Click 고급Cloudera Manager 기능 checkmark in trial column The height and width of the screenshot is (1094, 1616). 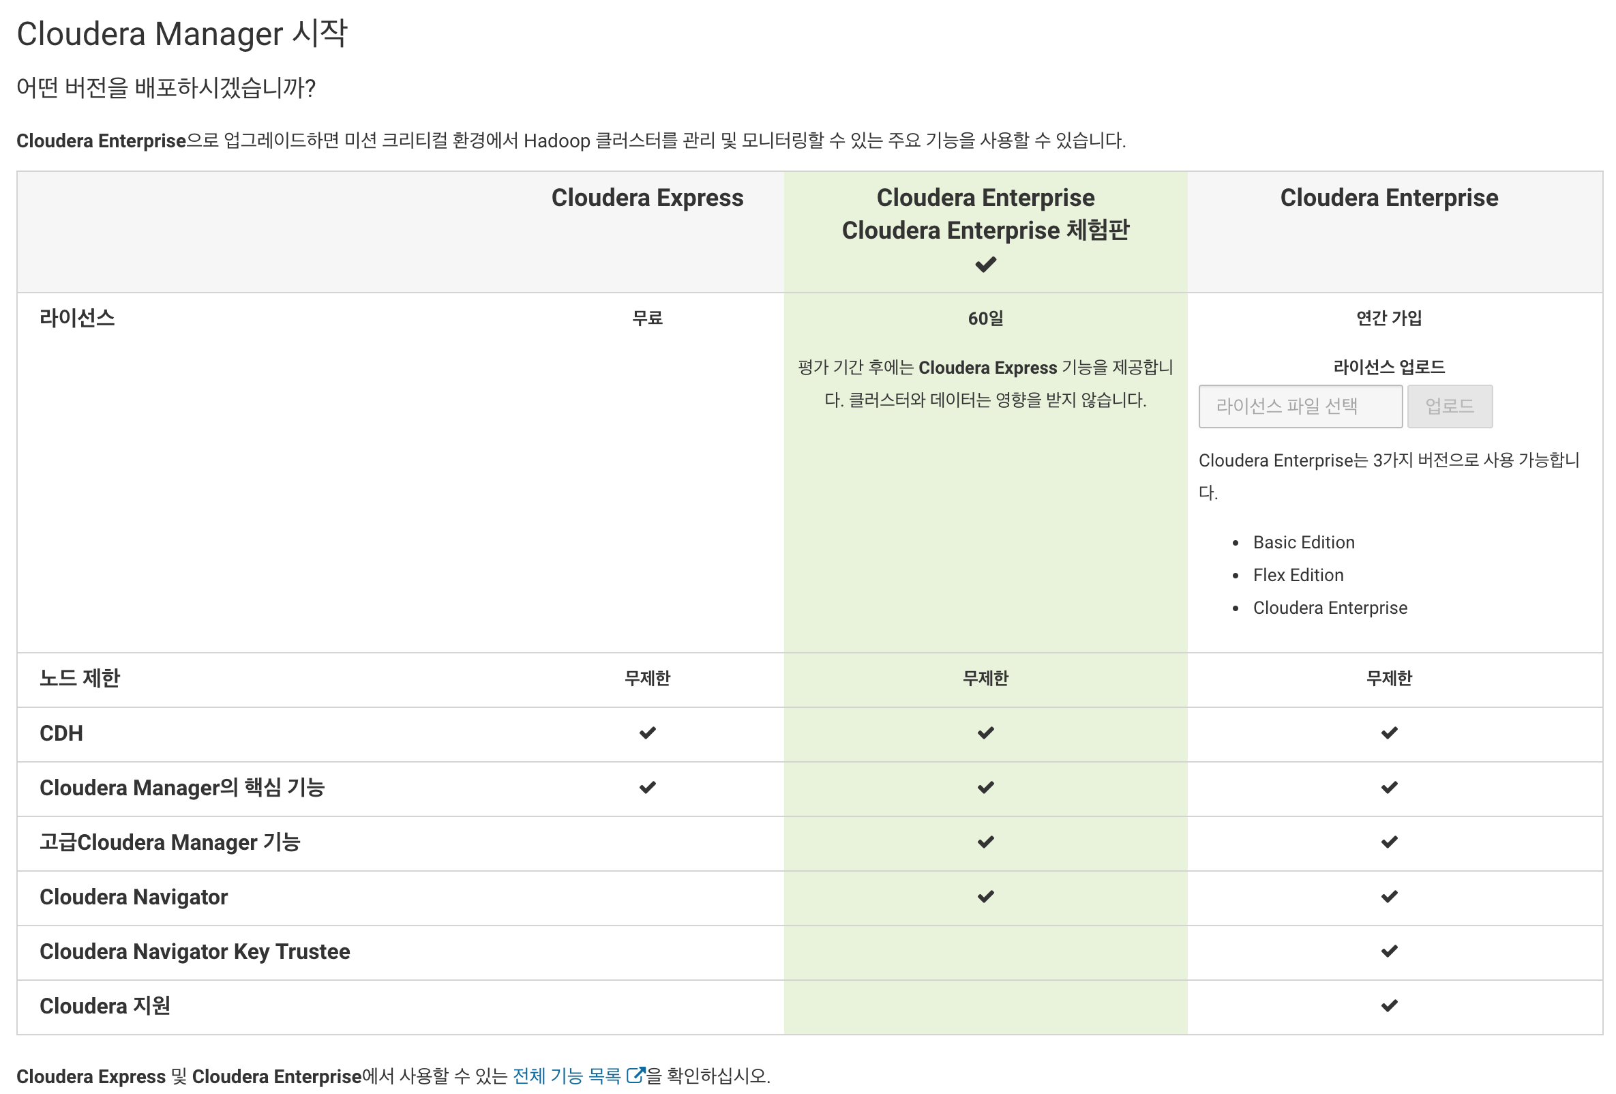[x=985, y=842]
